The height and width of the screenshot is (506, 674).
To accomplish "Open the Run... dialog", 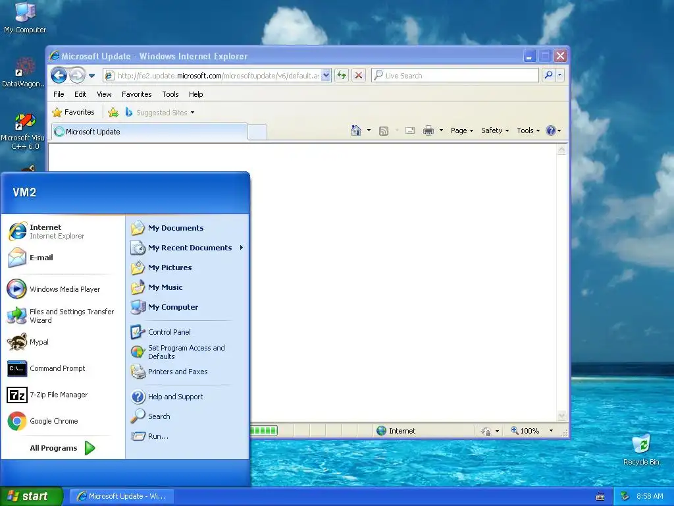I will (188, 436).
